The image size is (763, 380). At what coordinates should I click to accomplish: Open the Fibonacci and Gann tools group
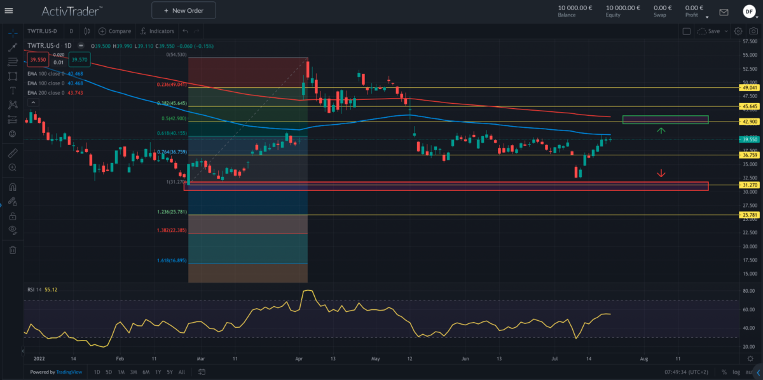tap(12, 62)
